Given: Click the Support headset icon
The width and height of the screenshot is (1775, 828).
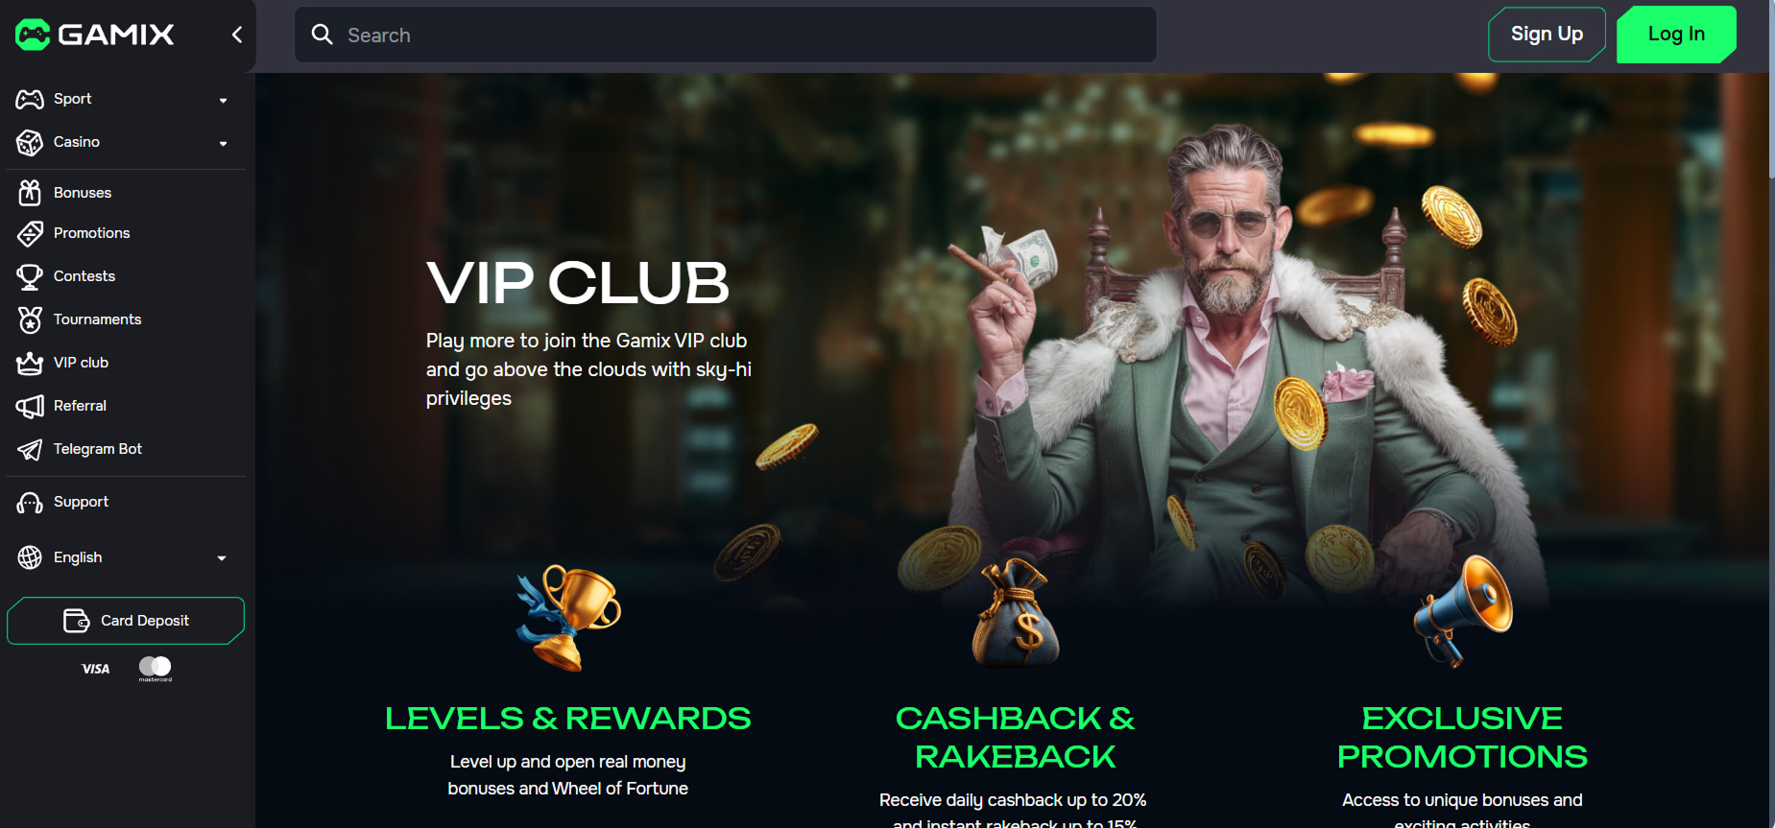Looking at the screenshot, I should pyautogui.click(x=30, y=503).
